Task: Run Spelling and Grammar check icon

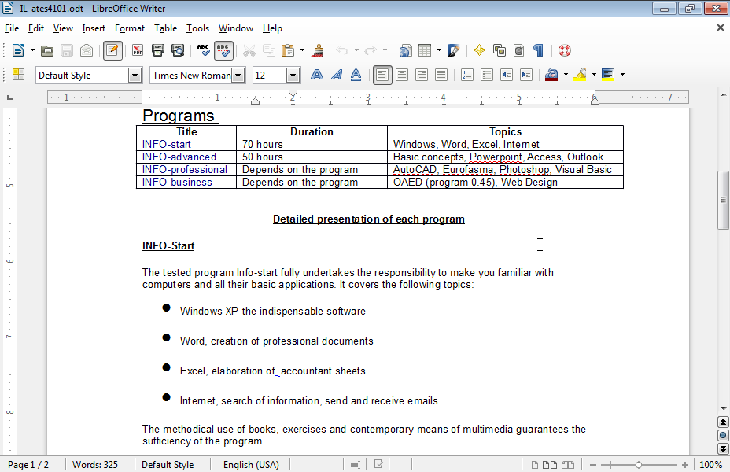Action: point(204,50)
